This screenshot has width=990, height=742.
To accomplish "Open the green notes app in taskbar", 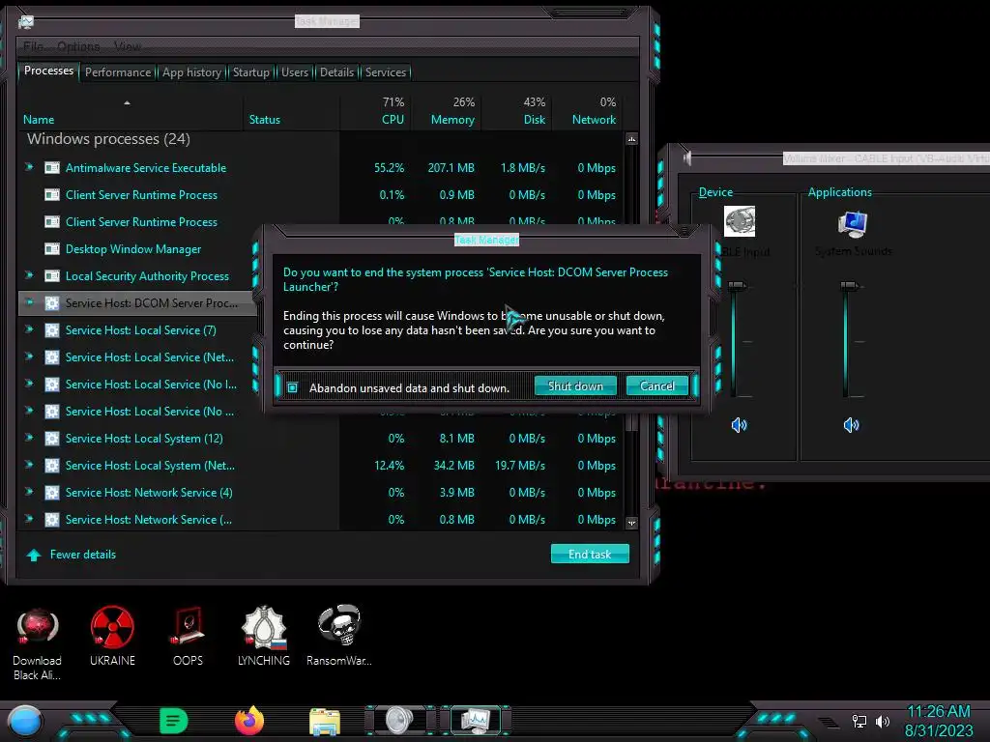I will (174, 721).
